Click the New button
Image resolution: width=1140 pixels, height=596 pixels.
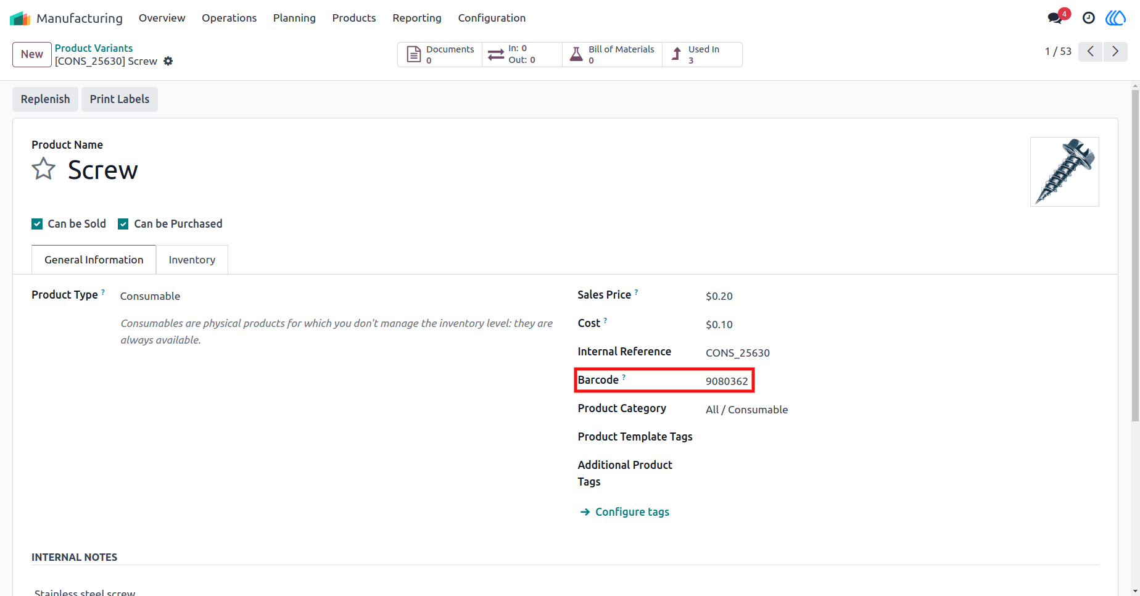(x=32, y=54)
